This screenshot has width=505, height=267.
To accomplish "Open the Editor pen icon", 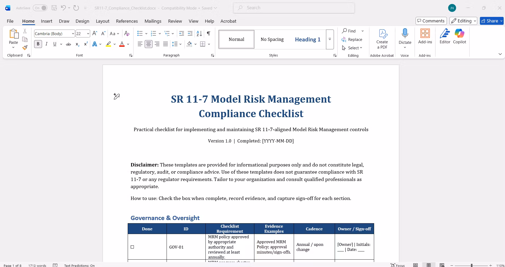I will point(445,34).
